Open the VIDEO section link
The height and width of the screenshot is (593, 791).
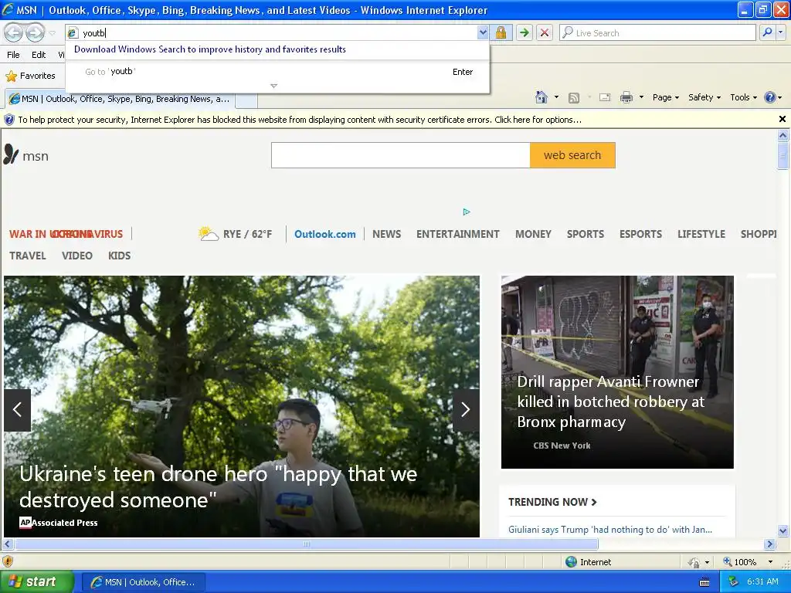coord(77,256)
